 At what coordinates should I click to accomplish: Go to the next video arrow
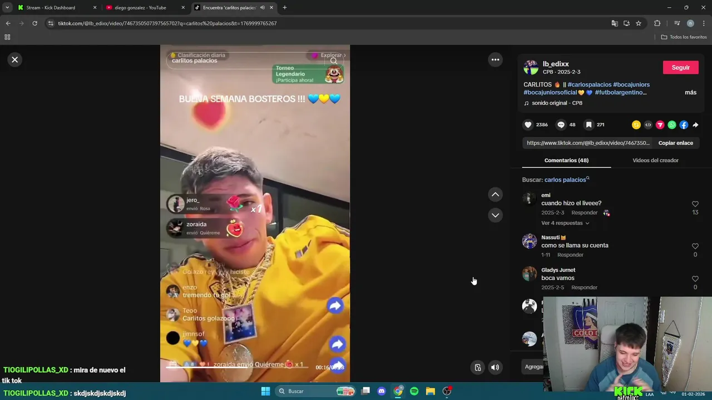pos(495,215)
